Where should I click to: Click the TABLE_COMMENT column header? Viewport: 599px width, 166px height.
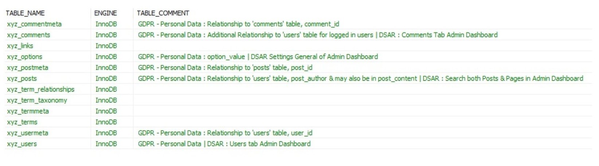click(163, 13)
